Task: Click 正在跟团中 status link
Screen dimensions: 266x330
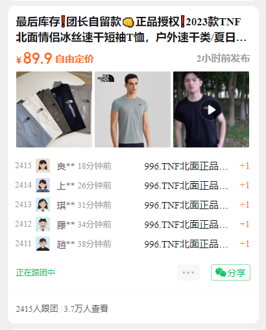Action: 36,272
